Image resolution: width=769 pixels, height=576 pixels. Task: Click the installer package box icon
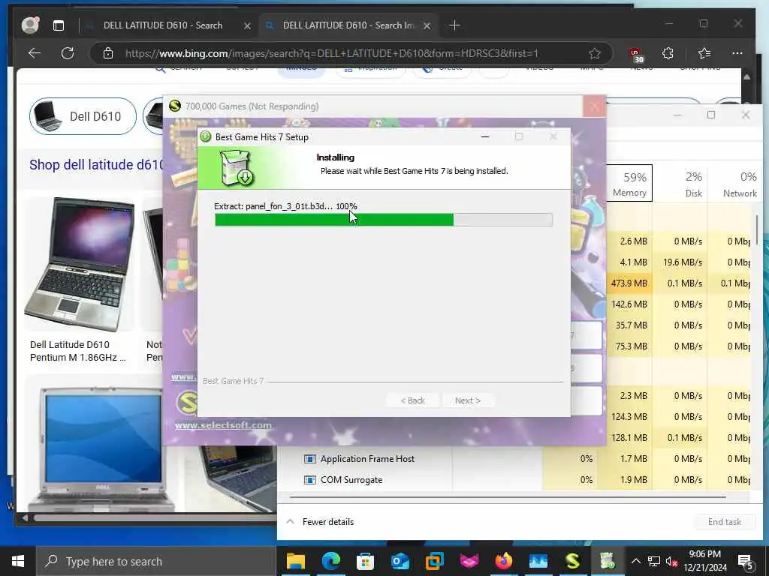pos(236,167)
